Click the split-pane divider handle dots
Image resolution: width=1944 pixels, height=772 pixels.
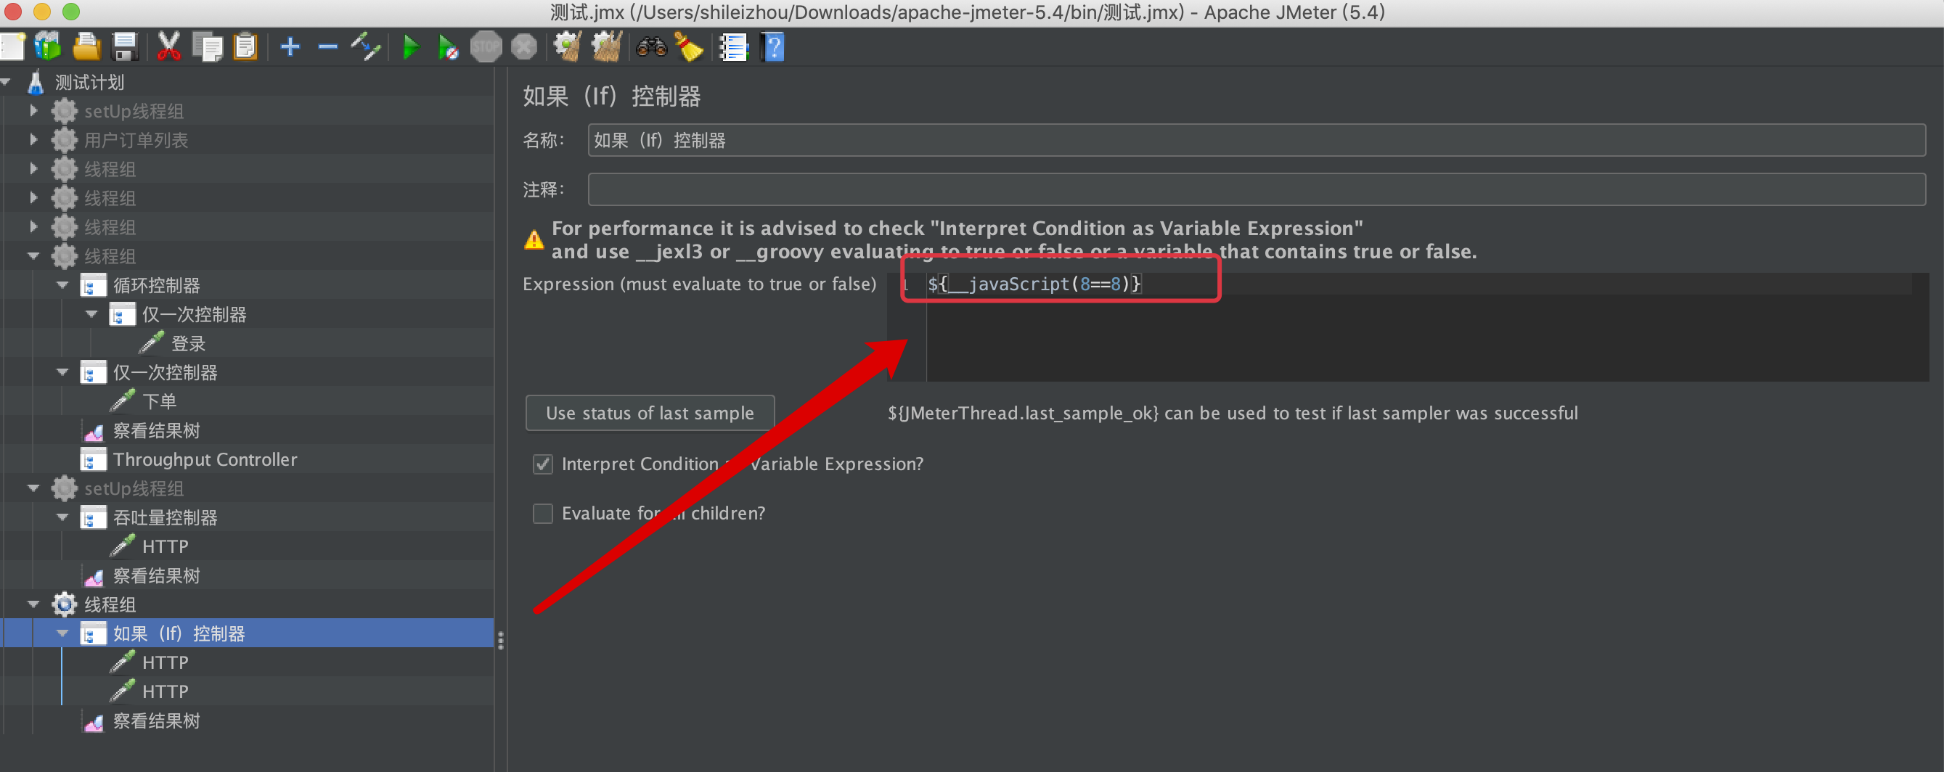[x=500, y=640]
